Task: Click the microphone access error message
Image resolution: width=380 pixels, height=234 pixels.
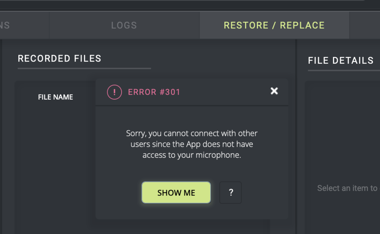Action: (x=192, y=144)
